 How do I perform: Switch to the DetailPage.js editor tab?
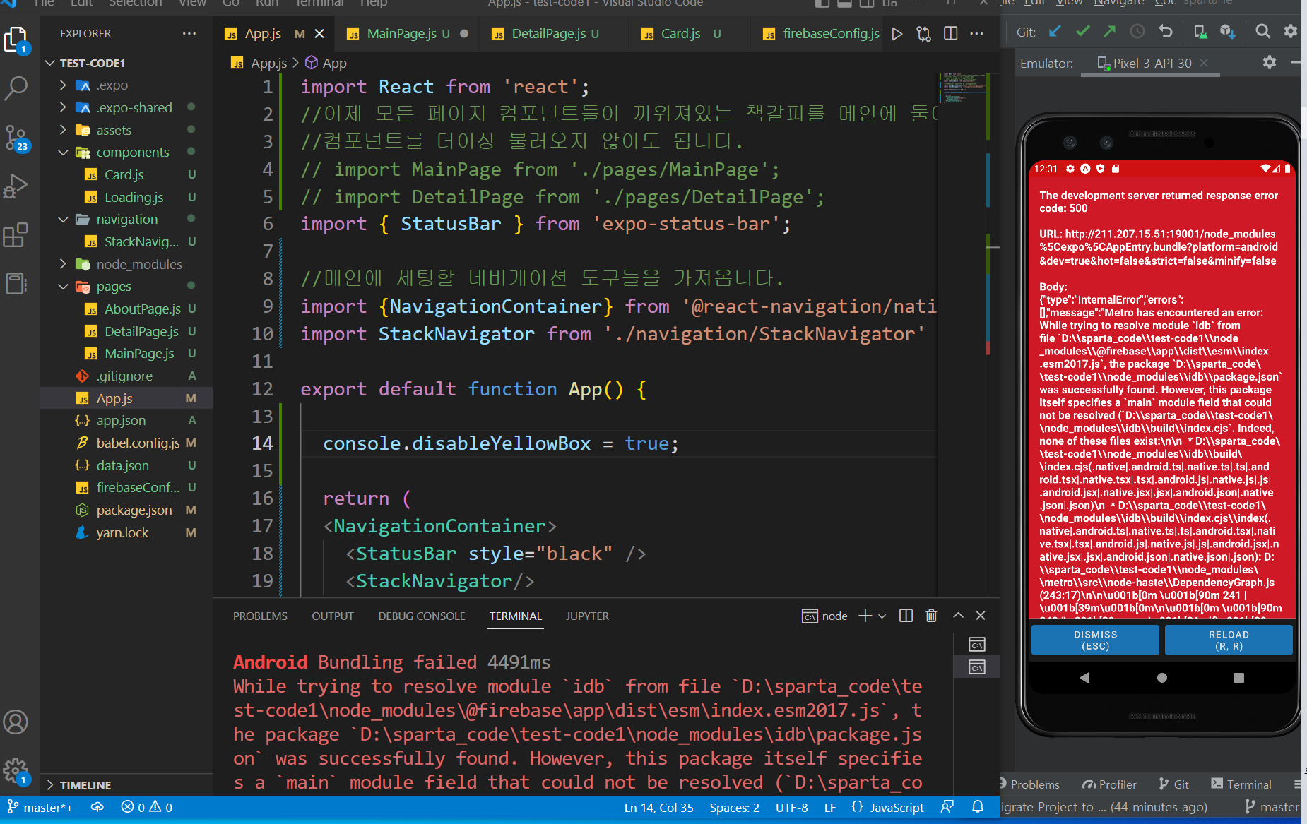pyautogui.click(x=553, y=34)
